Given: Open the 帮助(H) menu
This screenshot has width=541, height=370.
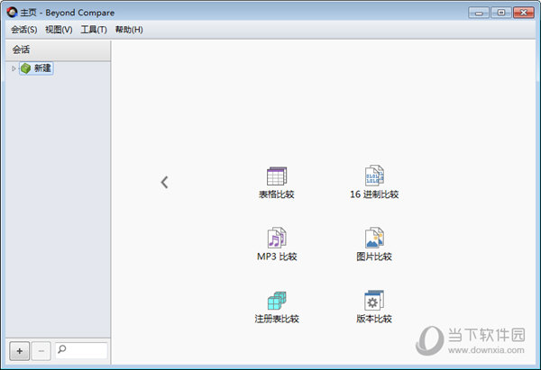Looking at the screenshot, I should (129, 30).
